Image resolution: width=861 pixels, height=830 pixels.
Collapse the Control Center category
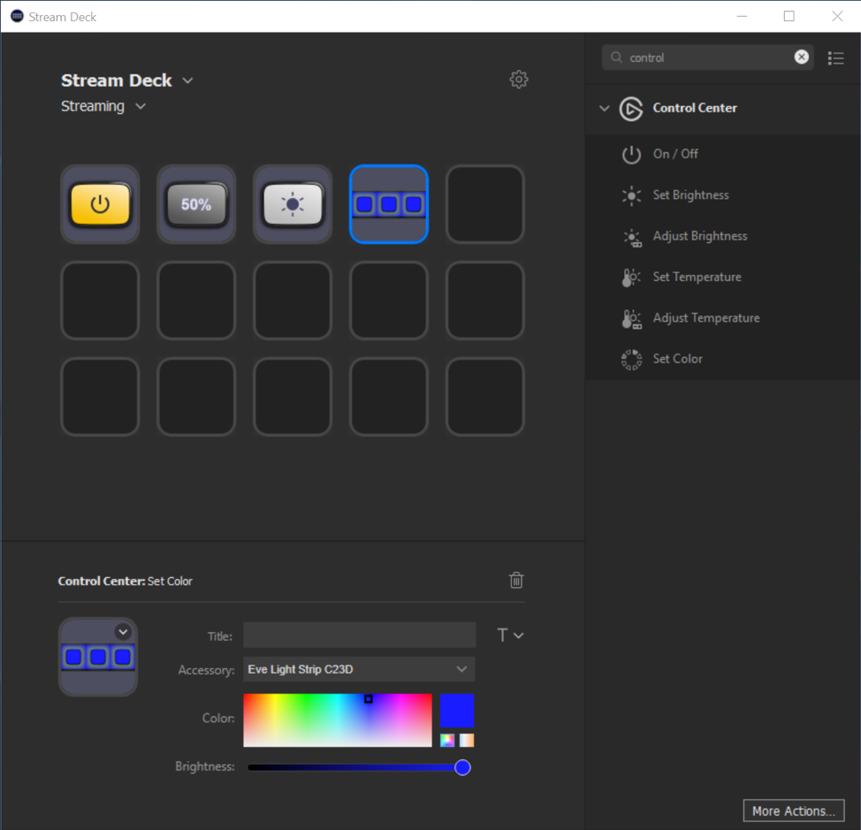[x=605, y=108]
